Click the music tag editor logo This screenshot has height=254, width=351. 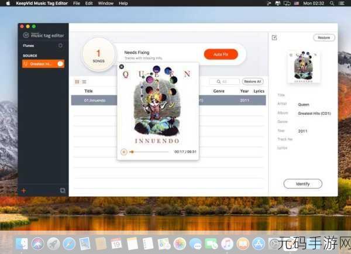[43, 35]
